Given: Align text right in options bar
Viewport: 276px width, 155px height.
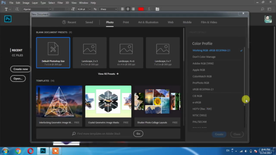Looking at the screenshot, I should coord(133,9).
